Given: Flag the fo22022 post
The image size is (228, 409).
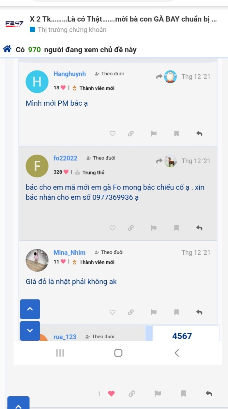Looking at the screenshot, I should [x=154, y=228].
